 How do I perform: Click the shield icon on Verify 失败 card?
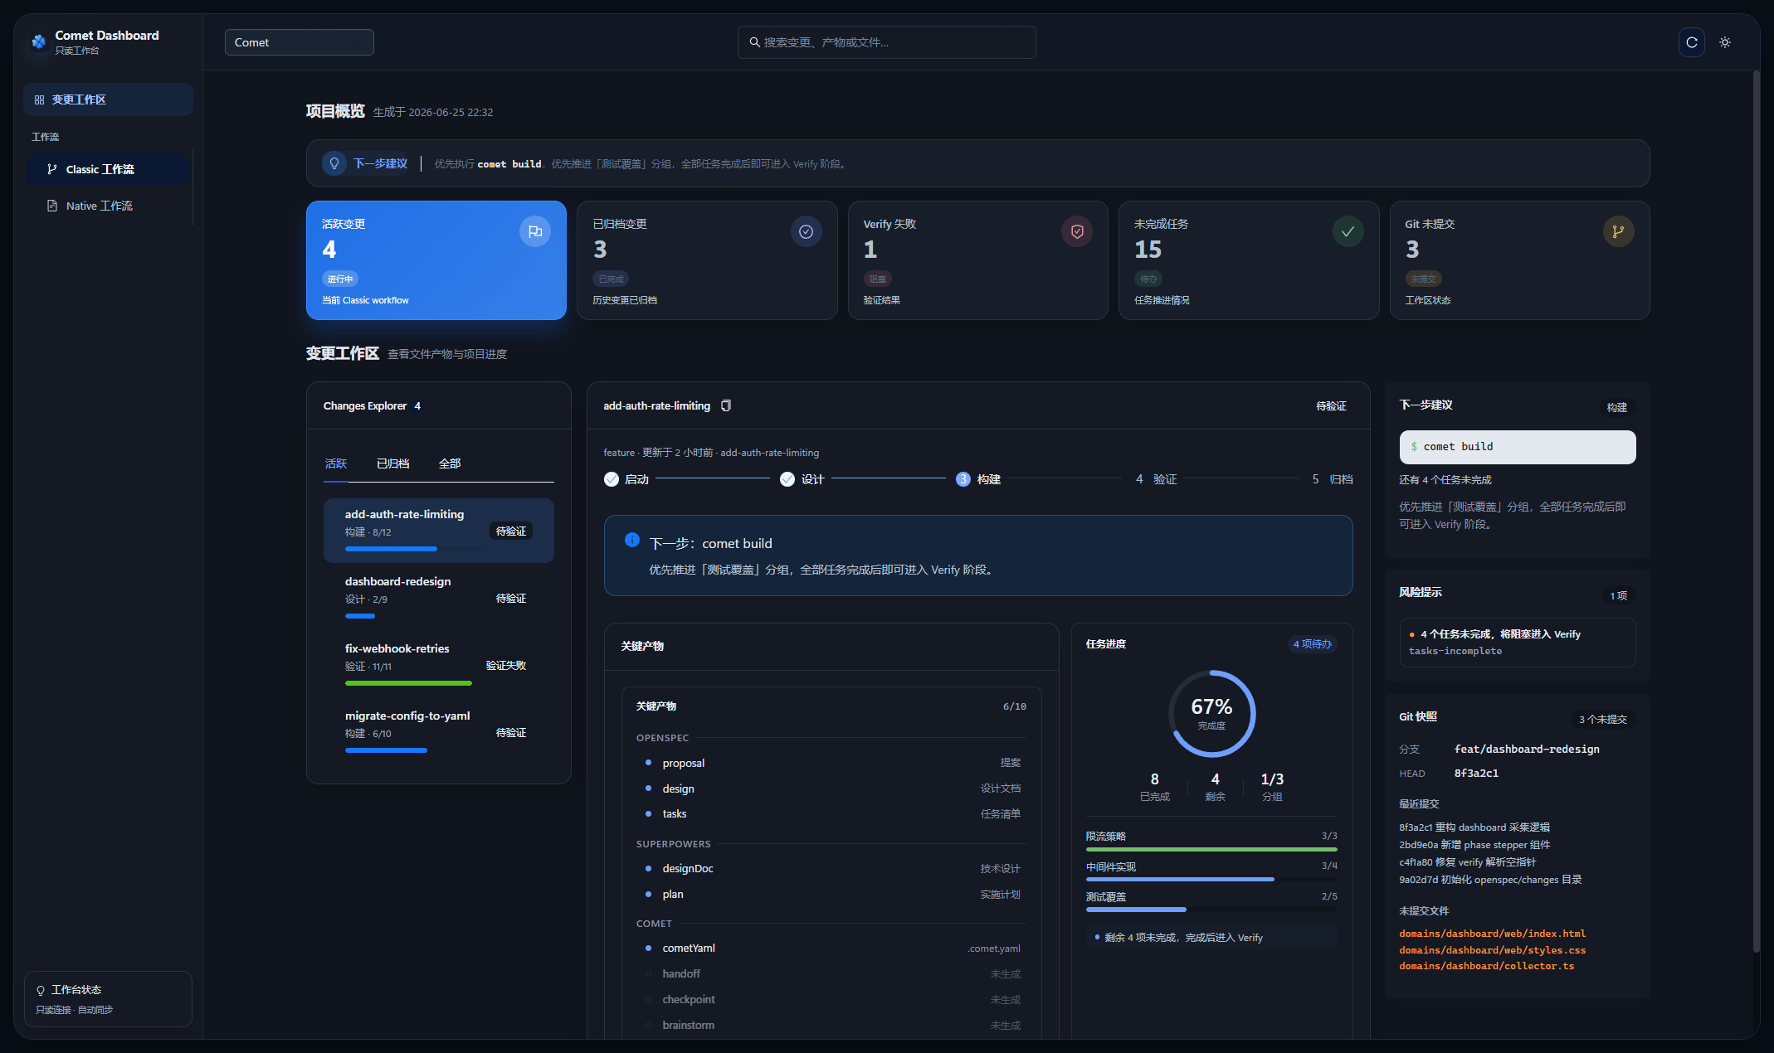tap(1077, 231)
